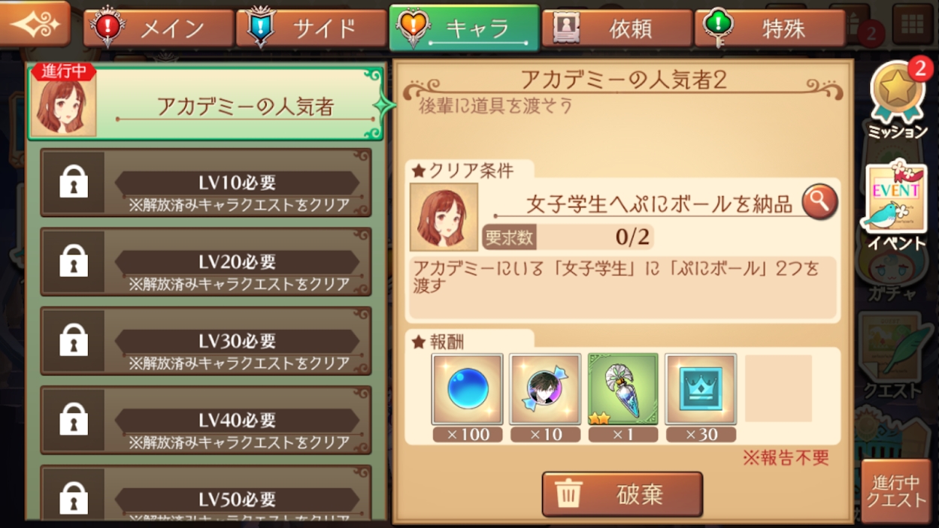Select the locked LV40必要 quest
Screen dimensions: 939x528
point(206,420)
